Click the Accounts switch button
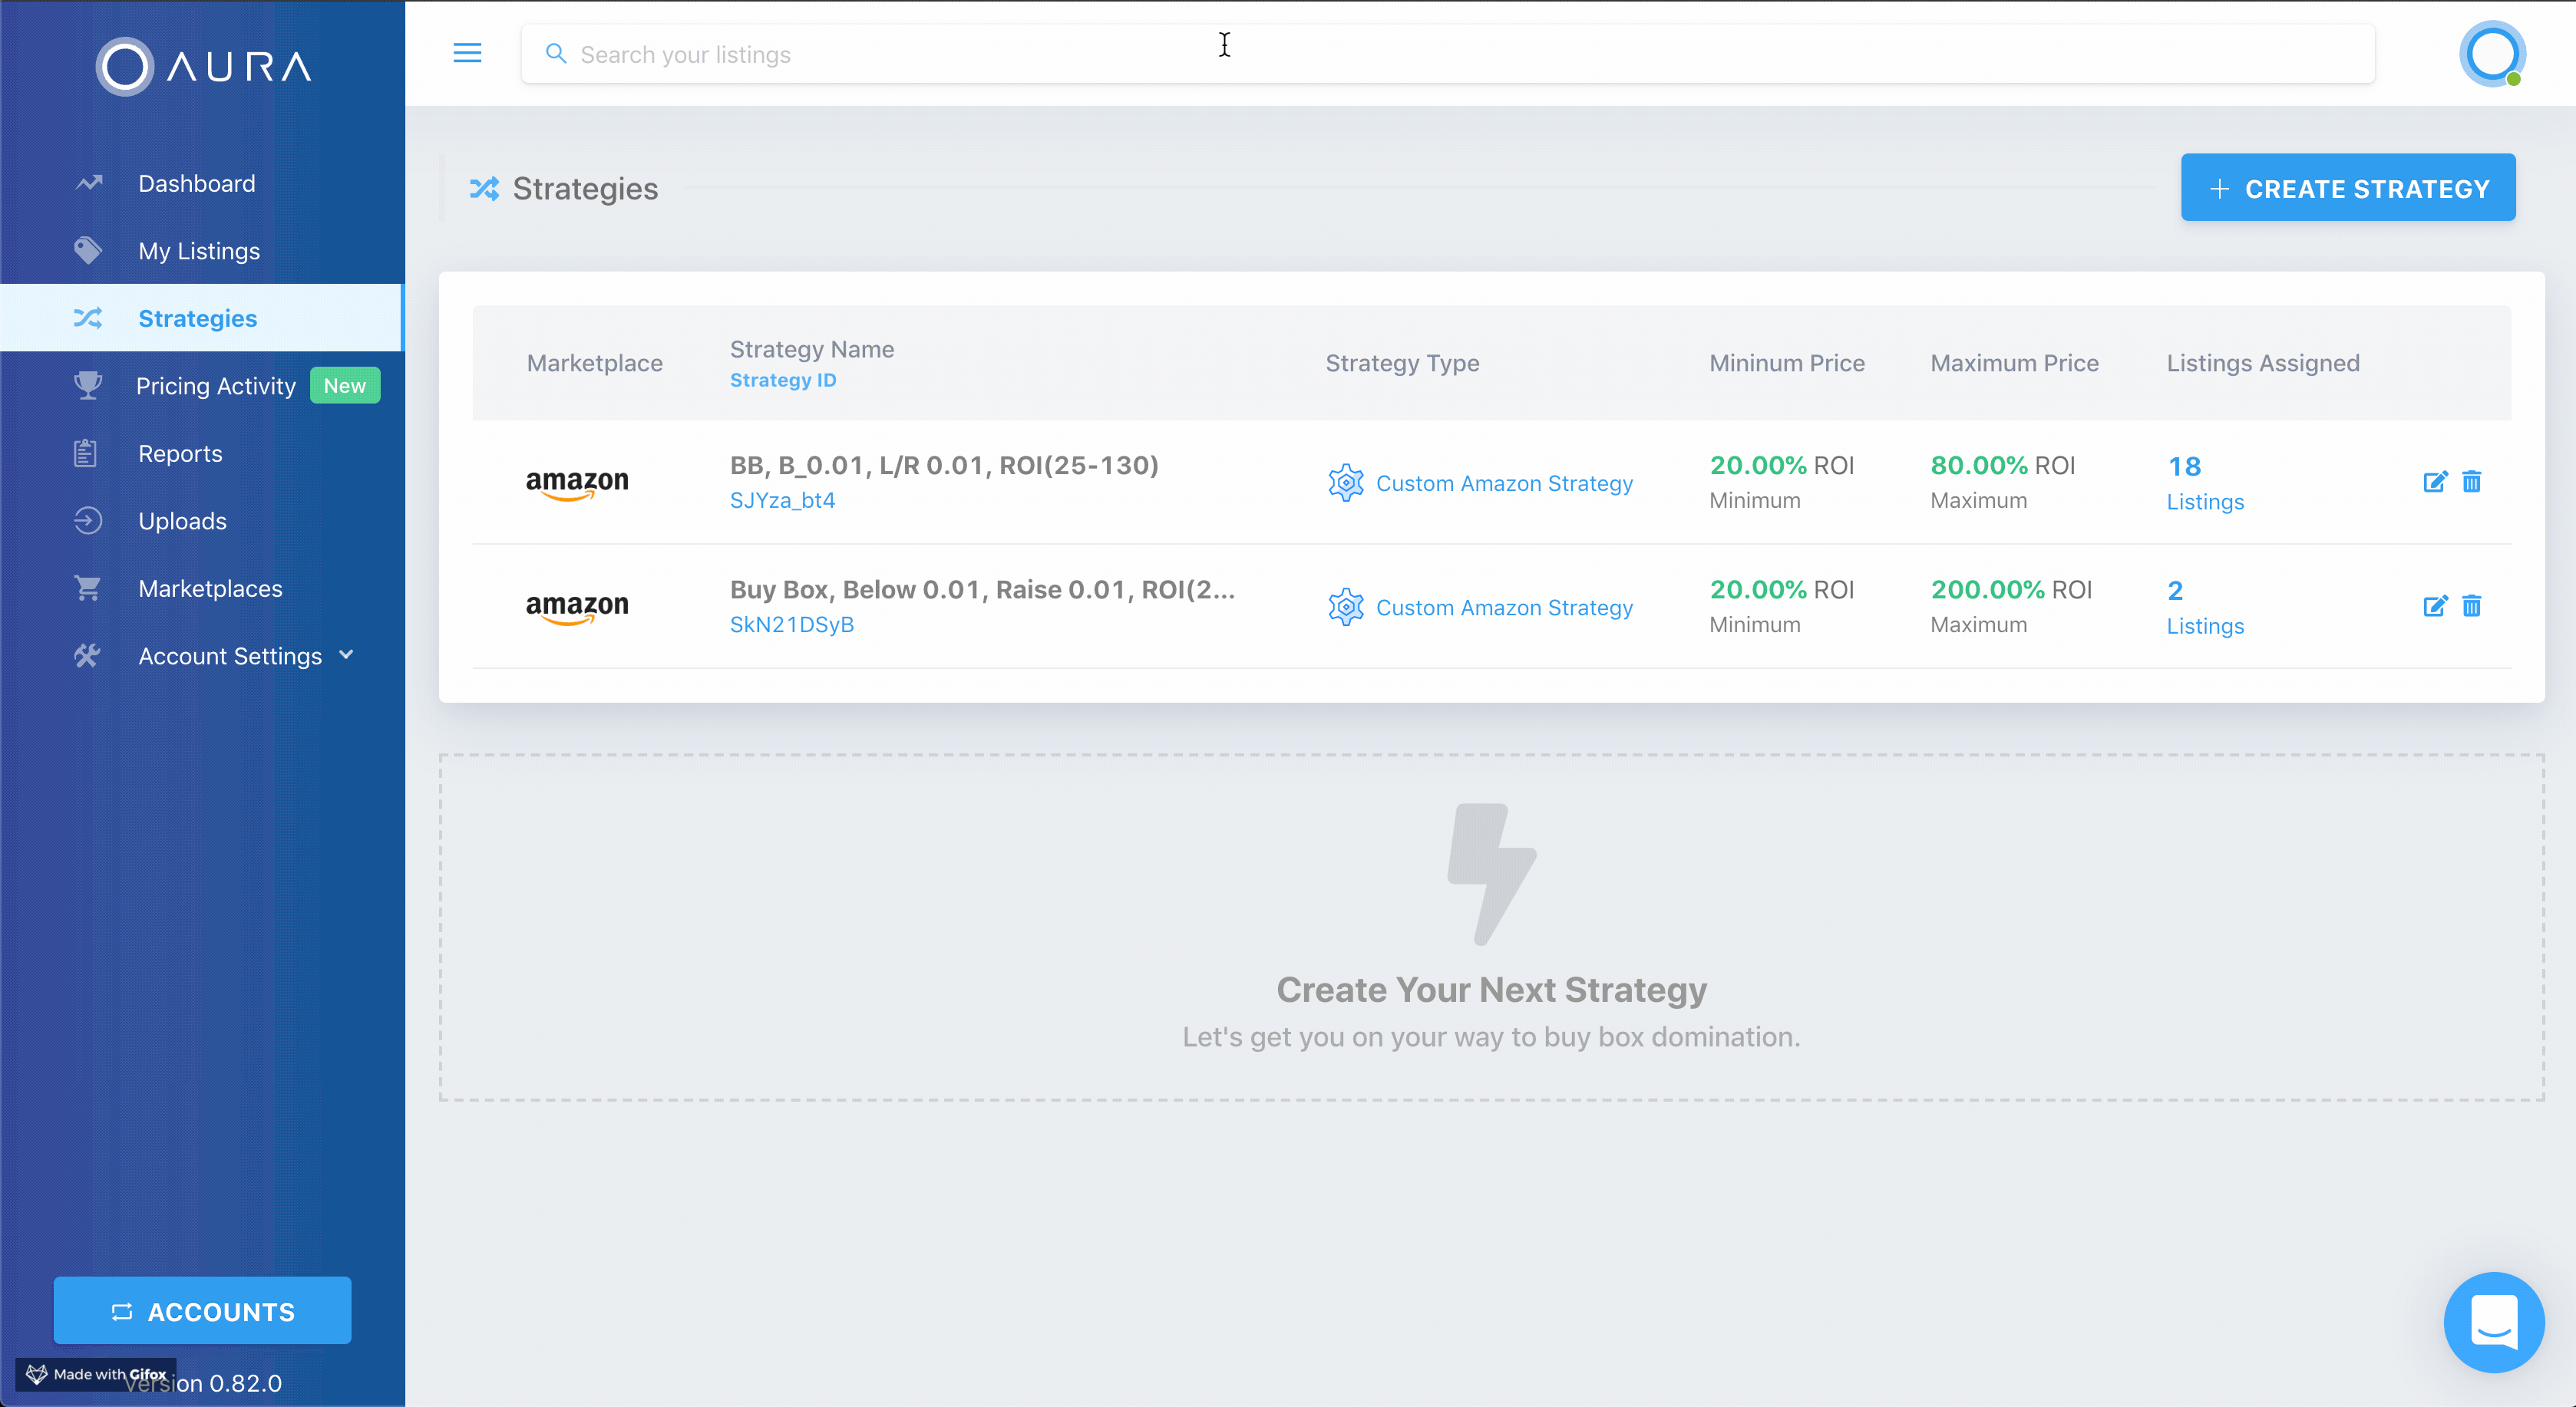Image resolution: width=2576 pixels, height=1407 pixels. (202, 1310)
